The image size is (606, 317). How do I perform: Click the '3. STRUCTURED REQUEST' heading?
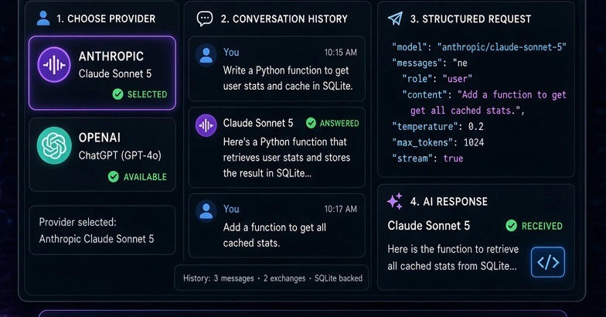pos(471,19)
